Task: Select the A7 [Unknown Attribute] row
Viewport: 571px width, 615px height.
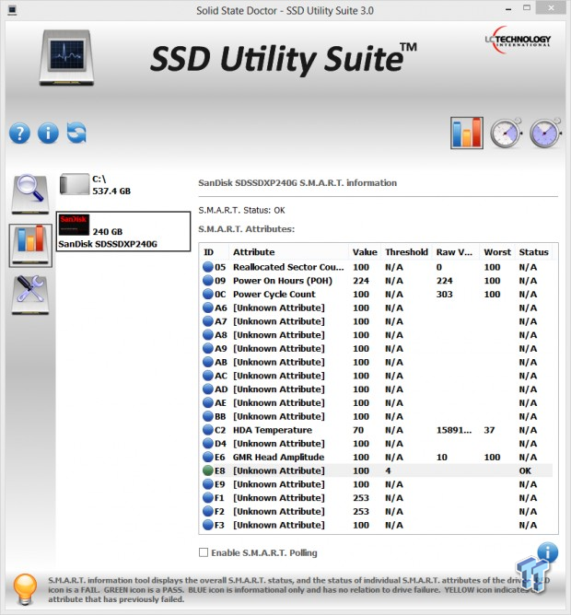Action: click(377, 321)
